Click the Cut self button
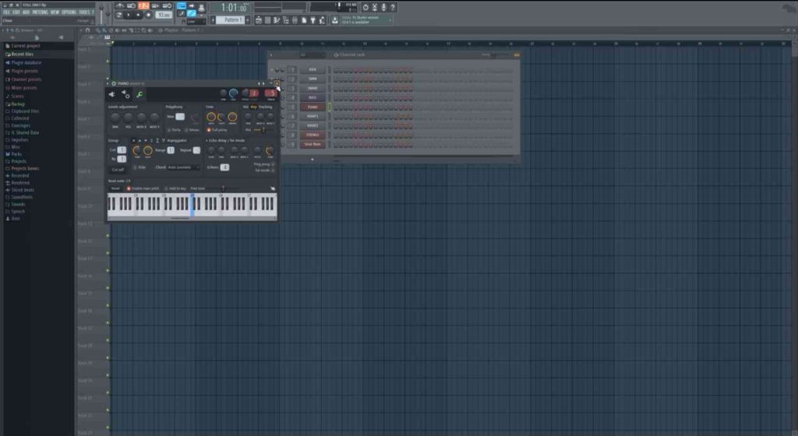Image resolution: width=798 pixels, height=436 pixels. point(118,170)
